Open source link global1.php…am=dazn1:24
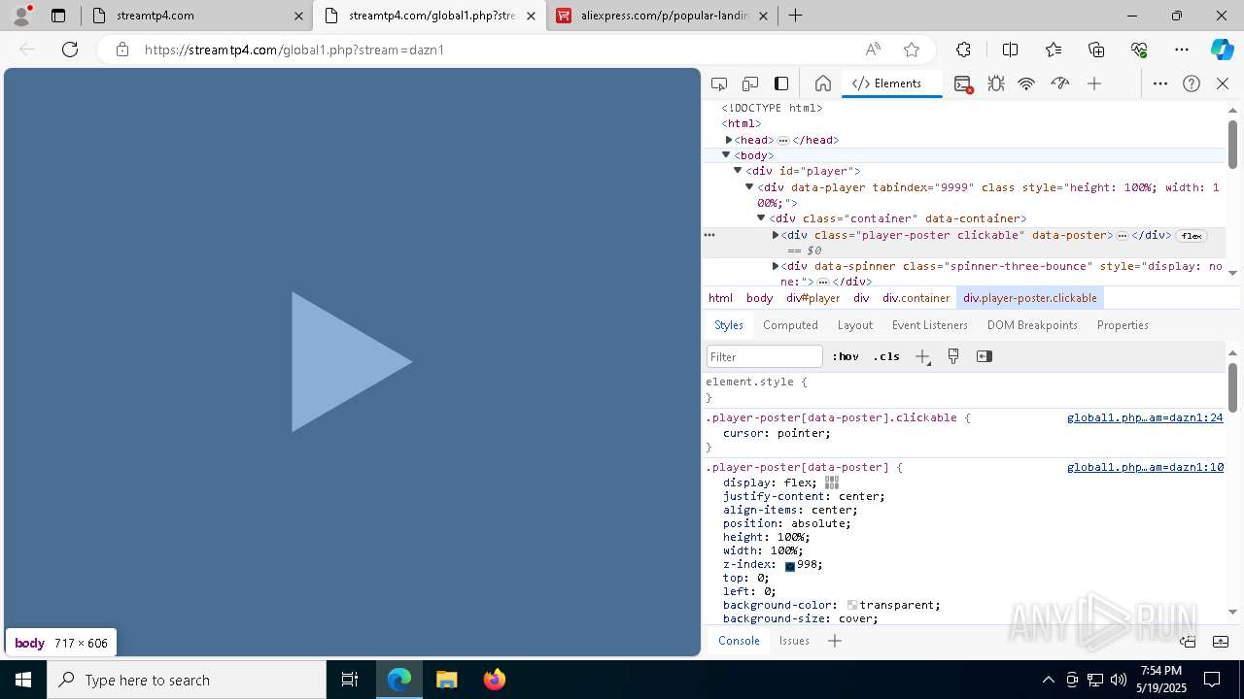Screen dimensions: 1244x699 tap(1145, 417)
